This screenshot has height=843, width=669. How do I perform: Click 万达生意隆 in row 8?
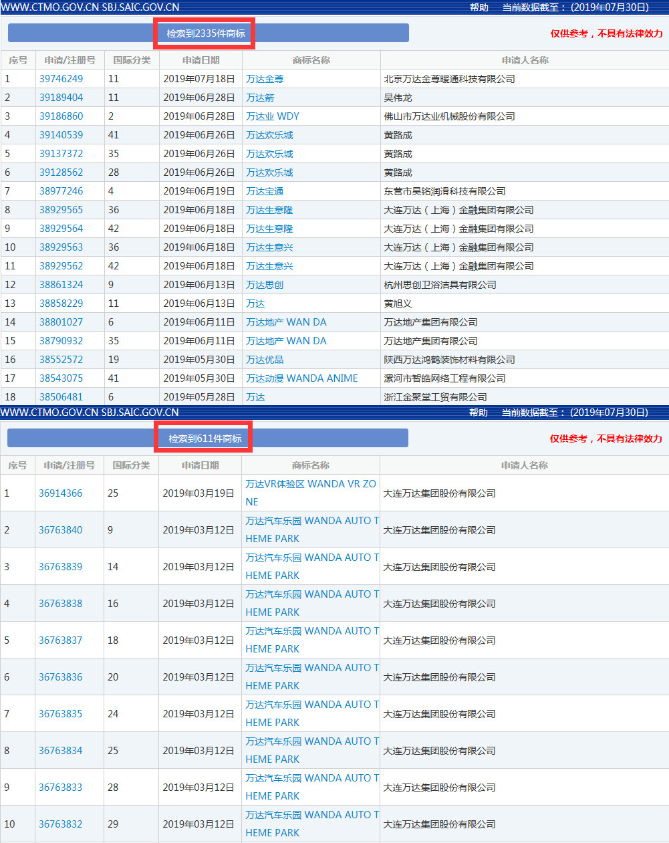[269, 210]
